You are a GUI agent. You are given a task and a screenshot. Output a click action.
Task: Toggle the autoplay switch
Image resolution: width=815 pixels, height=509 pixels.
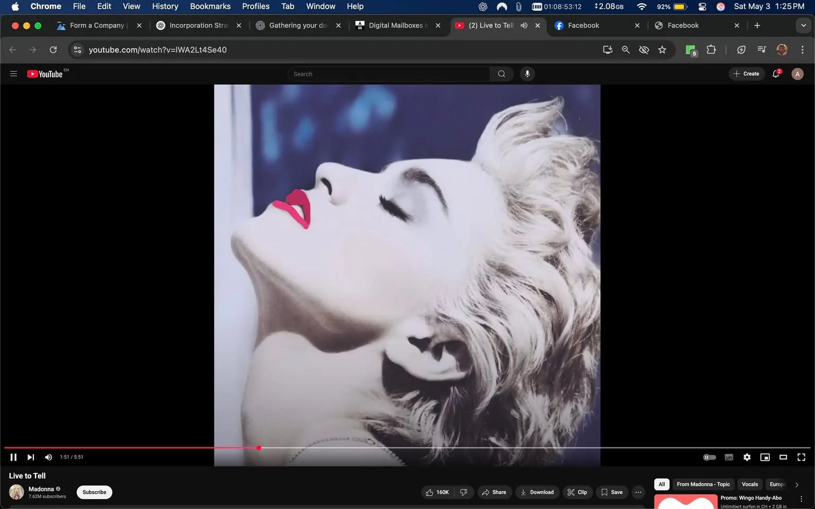tap(709, 457)
